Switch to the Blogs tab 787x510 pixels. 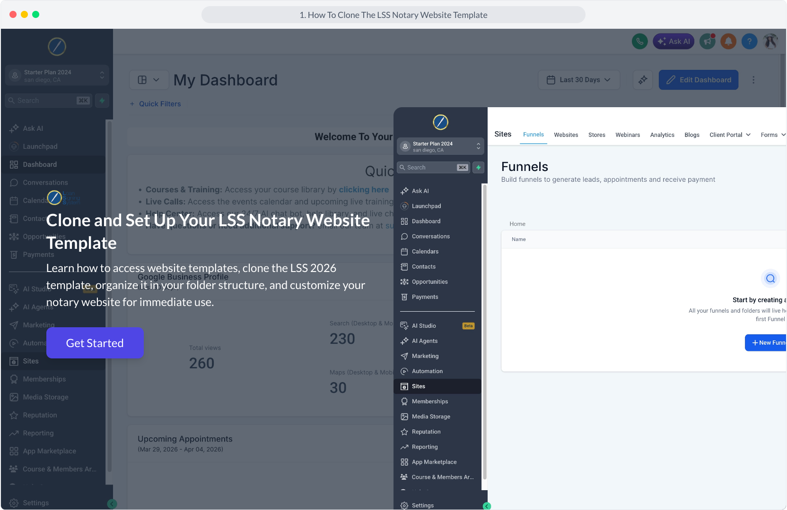point(692,135)
